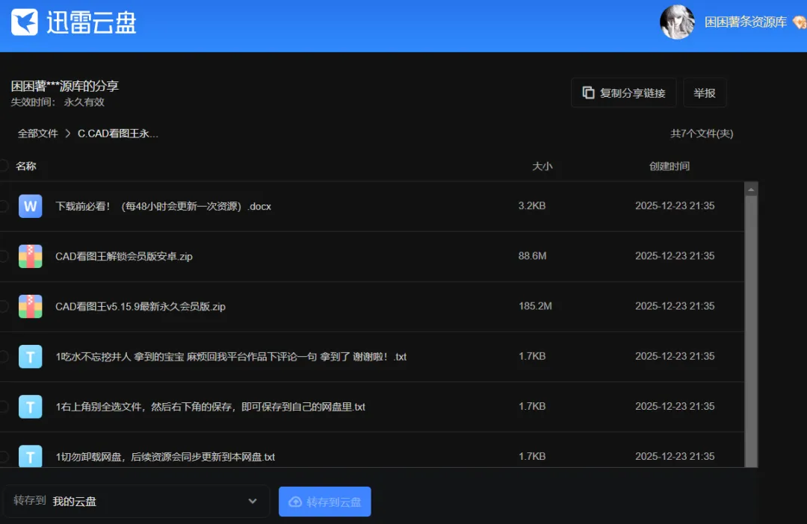Click the Word icon of 下载前必看 docx
Image resolution: width=807 pixels, height=524 pixels.
(x=31, y=206)
